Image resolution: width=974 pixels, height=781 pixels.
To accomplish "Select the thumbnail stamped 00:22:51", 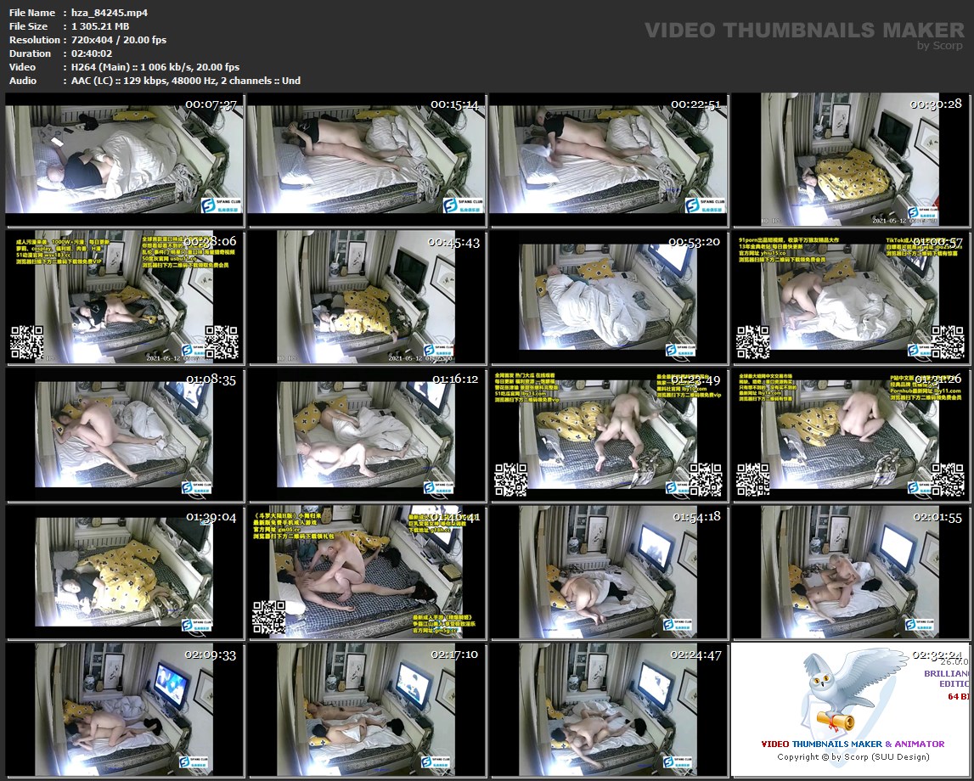I will pos(610,160).
